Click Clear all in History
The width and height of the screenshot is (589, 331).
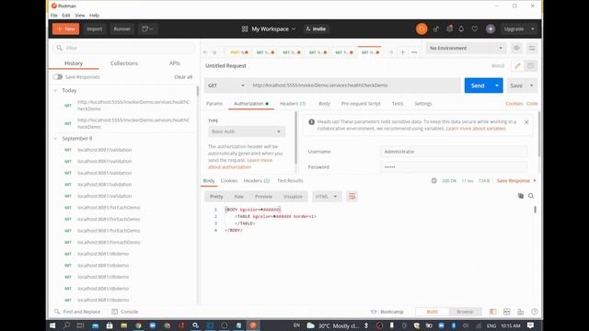pyautogui.click(x=183, y=77)
